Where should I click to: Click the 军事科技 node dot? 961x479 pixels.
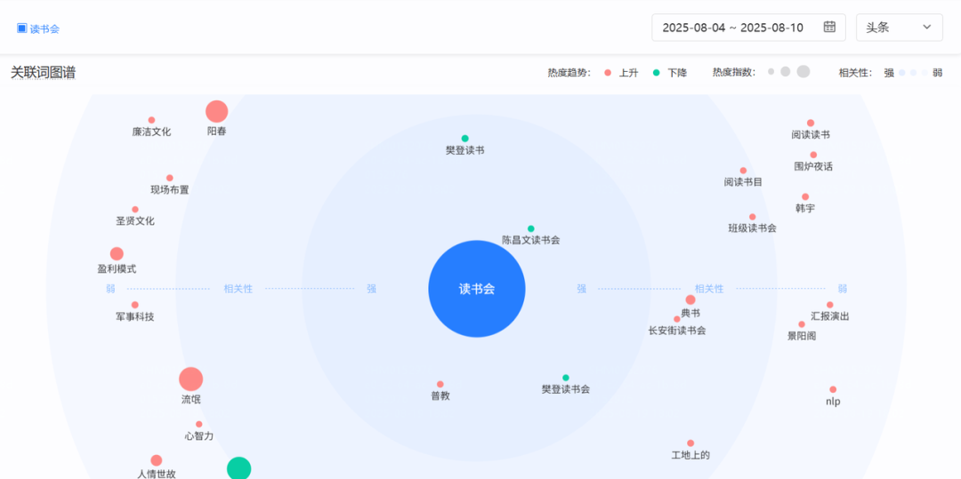point(135,305)
